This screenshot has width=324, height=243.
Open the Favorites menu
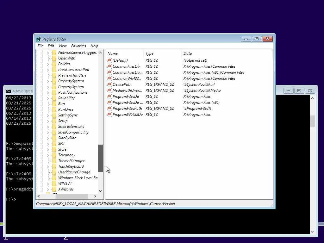coord(78,46)
